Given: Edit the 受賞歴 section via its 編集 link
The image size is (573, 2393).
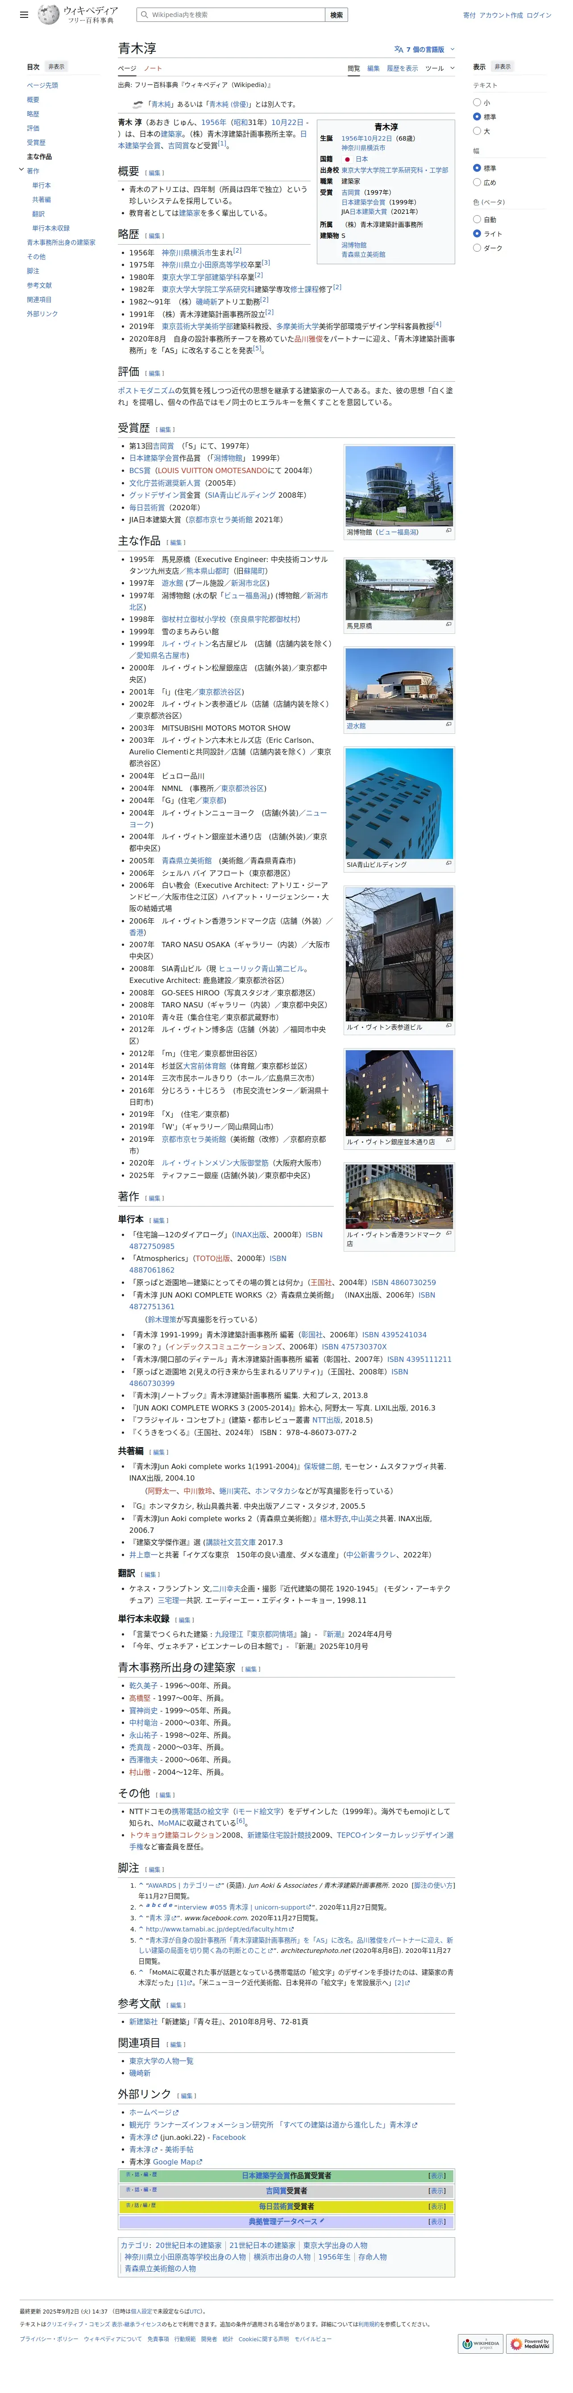Looking at the screenshot, I should click(x=165, y=429).
